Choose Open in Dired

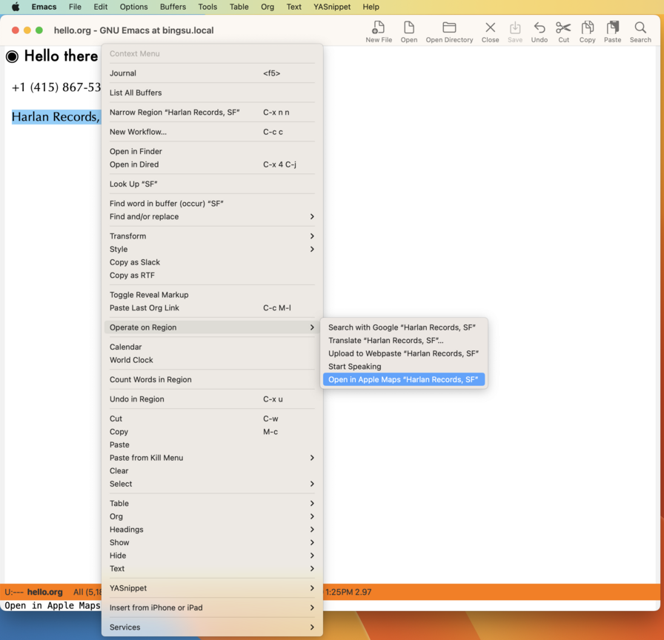(212, 164)
